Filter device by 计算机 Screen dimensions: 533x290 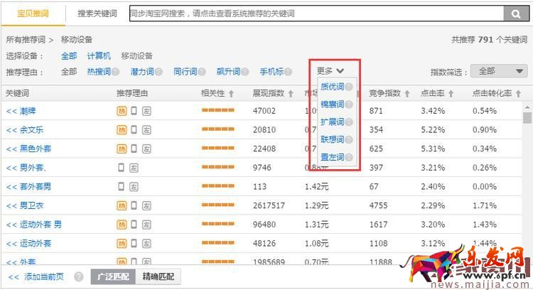point(99,55)
